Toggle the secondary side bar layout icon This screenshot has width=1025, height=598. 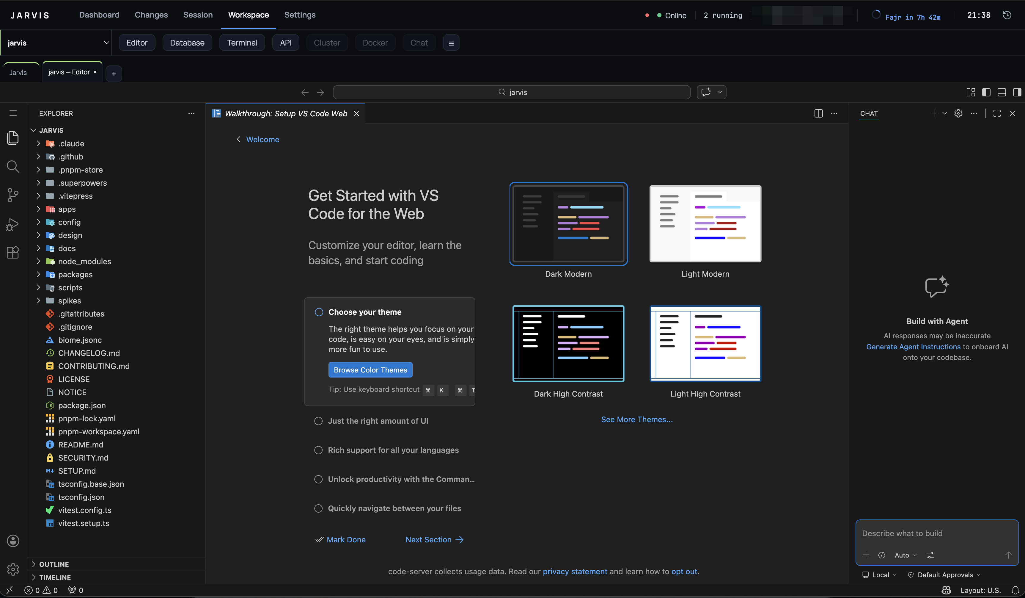tap(1017, 93)
